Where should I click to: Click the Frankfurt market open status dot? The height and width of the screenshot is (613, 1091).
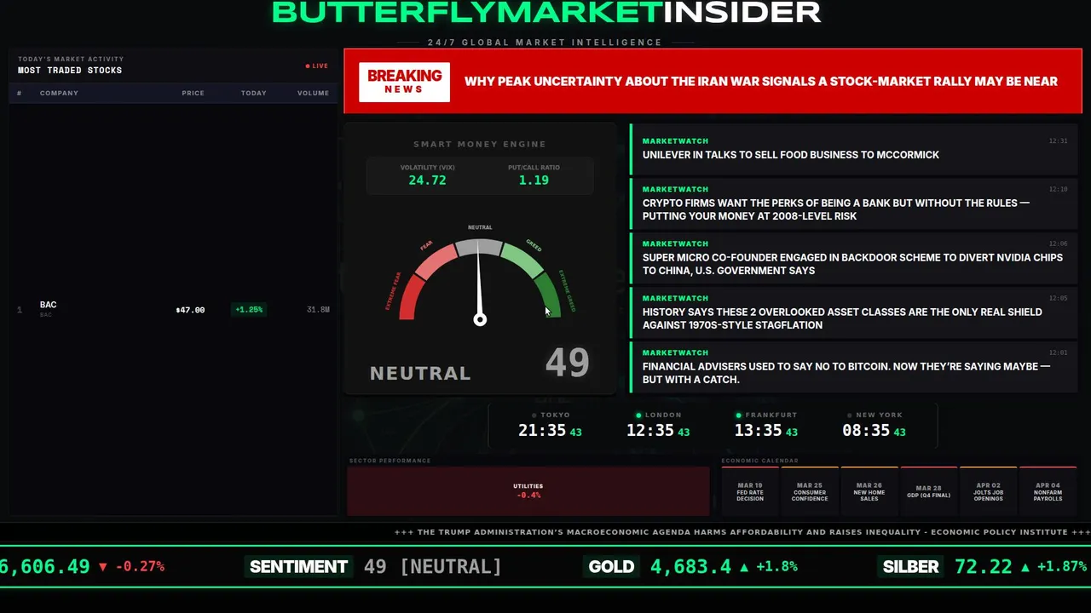tap(740, 415)
